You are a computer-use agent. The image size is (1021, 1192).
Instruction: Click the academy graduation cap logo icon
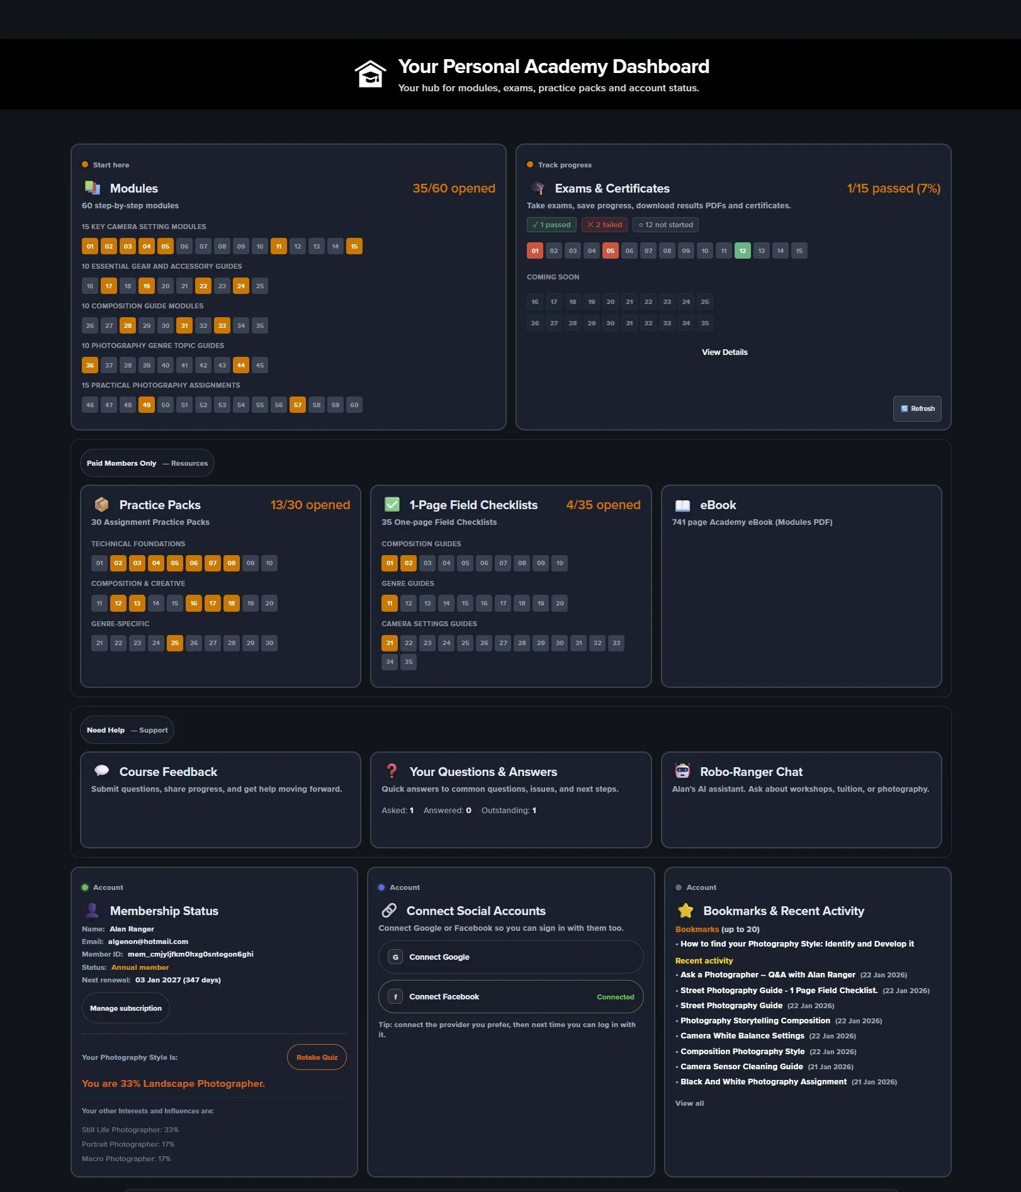(x=370, y=74)
